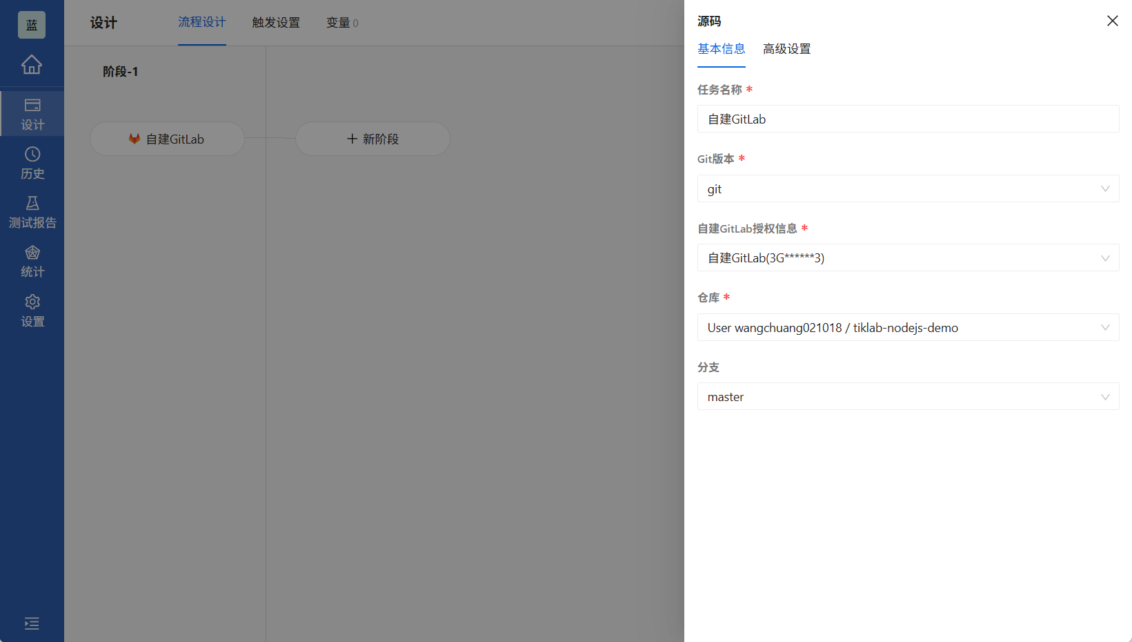Viewport: 1132px width, 642px height.
Task: Open the 历史 panel in the sidebar
Action: (x=32, y=162)
